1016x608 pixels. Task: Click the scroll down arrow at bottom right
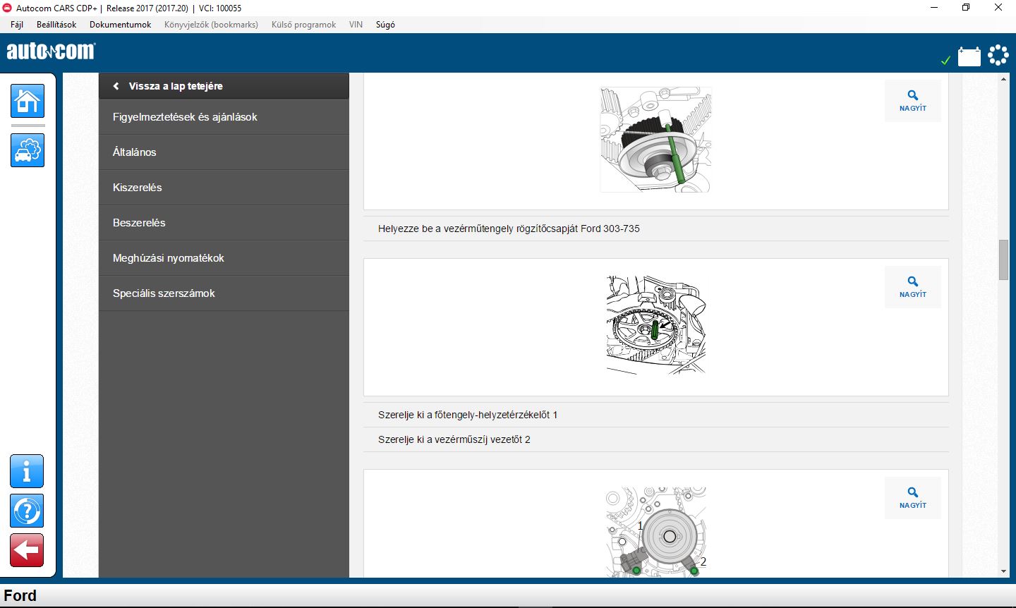(1003, 571)
